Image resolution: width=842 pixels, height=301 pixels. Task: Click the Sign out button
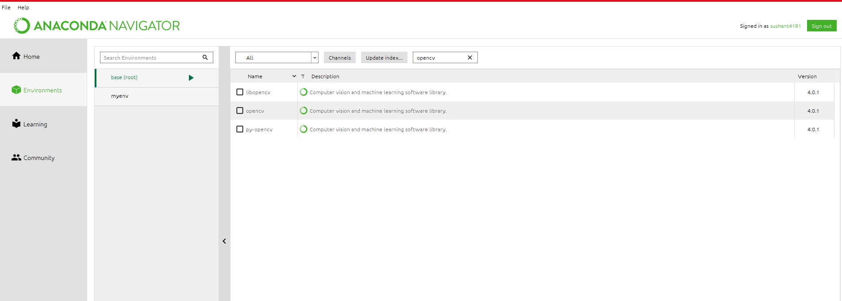tap(822, 26)
